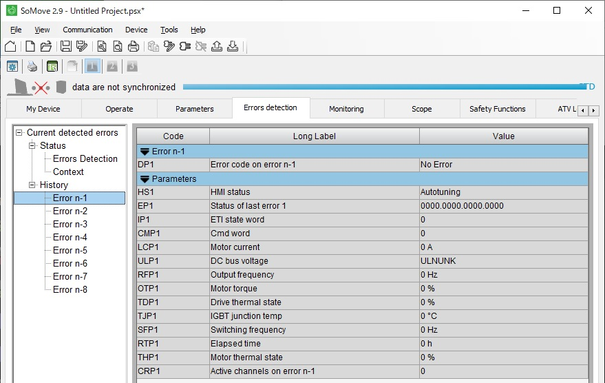Select configuration set 2 button
This screenshot has height=383, width=605.
(112, 66)
